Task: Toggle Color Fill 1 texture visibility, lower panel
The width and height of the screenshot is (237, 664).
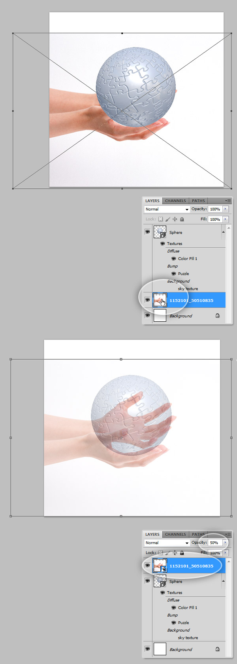Action: click(x=173, y=608)
